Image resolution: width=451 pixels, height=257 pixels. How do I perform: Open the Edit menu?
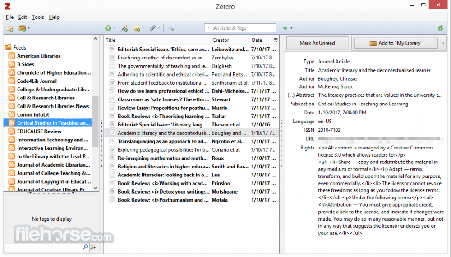tap(23, 17)
